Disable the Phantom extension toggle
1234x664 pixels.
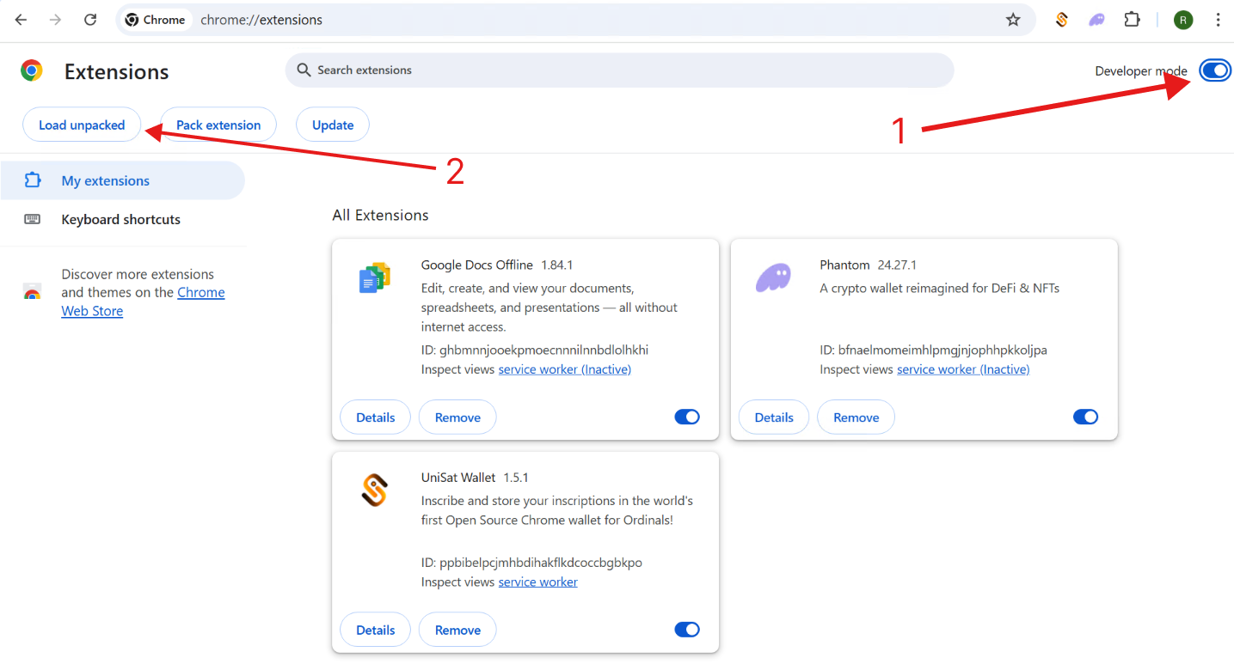pyautogui.click(x=1085, y=417)
